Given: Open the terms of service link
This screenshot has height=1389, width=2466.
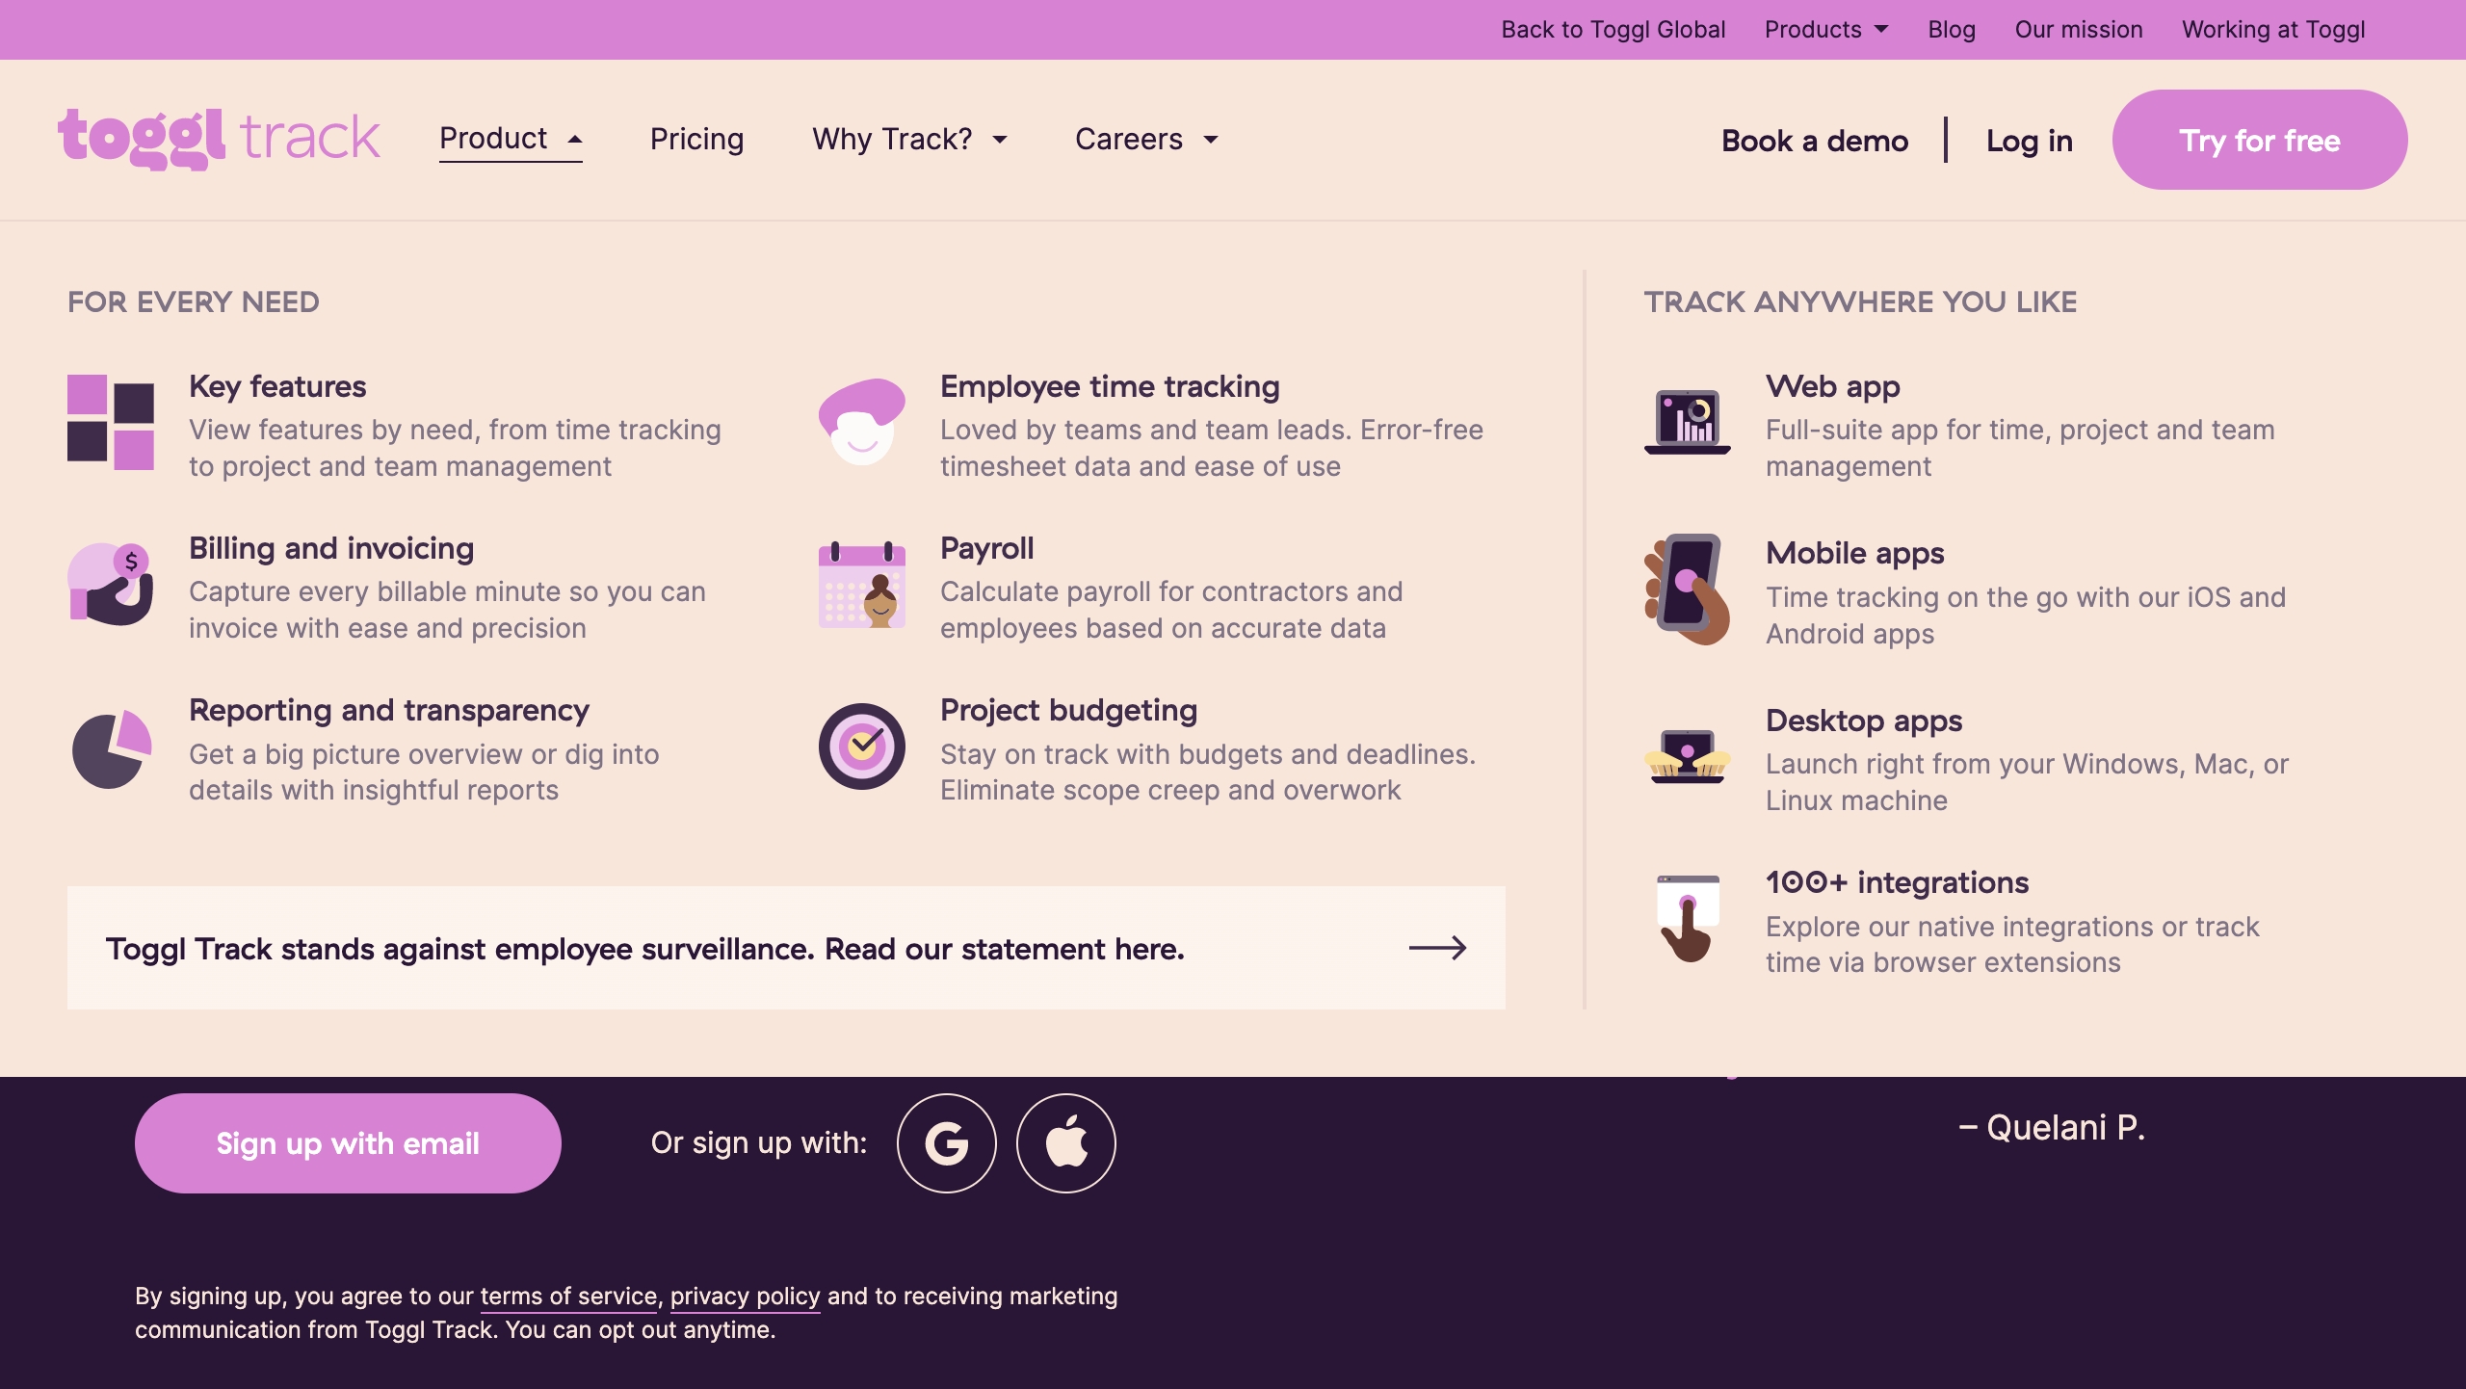Looking at the screenshot, I should pyautogui.click(x=568, y=1297).
